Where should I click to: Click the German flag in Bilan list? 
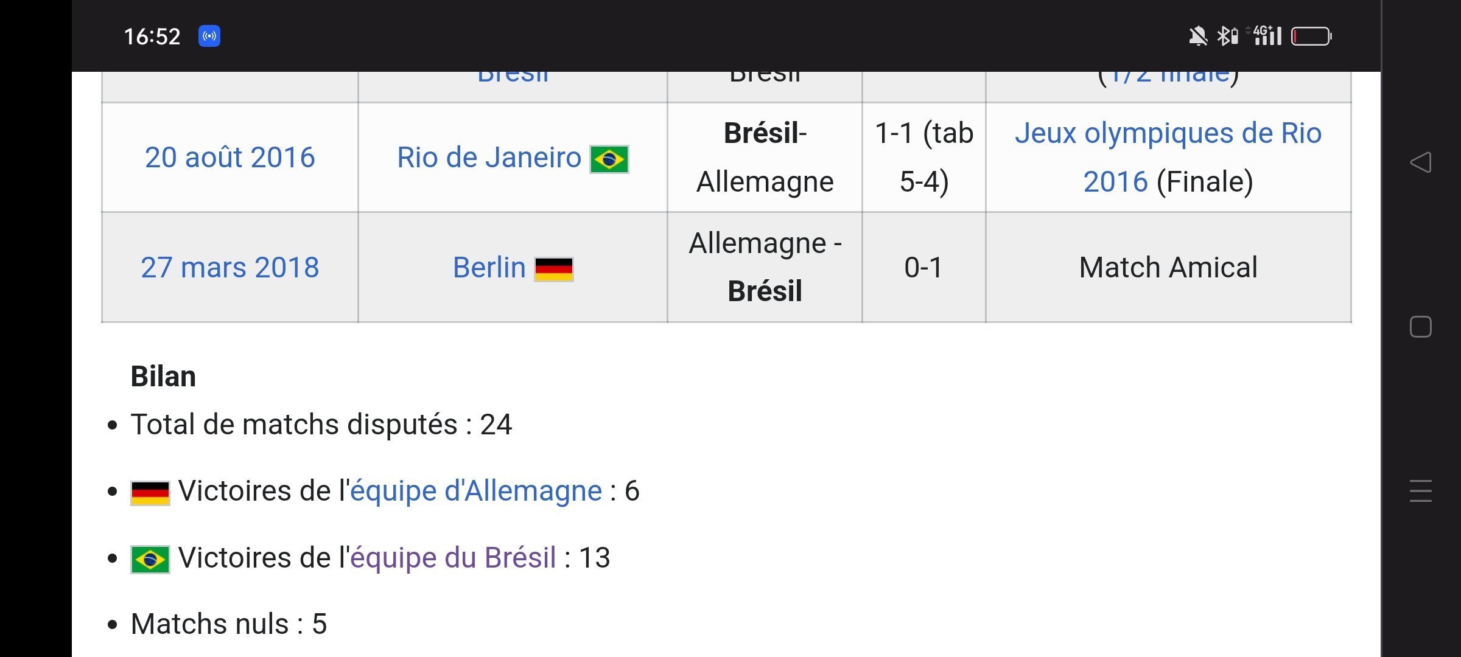[x=150, y=493]
